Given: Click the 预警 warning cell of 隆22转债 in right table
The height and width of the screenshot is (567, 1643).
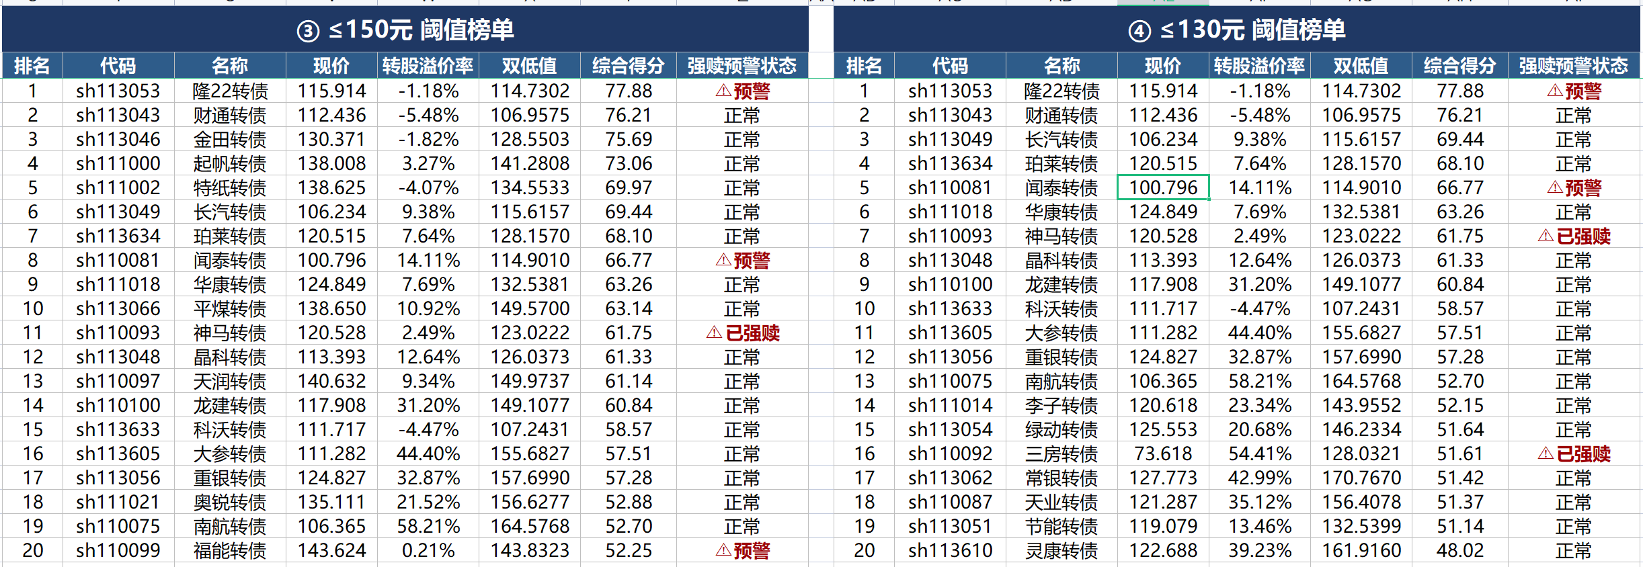Looking at the screenshot, I should pyautogui.click(x=1574, y=91).
